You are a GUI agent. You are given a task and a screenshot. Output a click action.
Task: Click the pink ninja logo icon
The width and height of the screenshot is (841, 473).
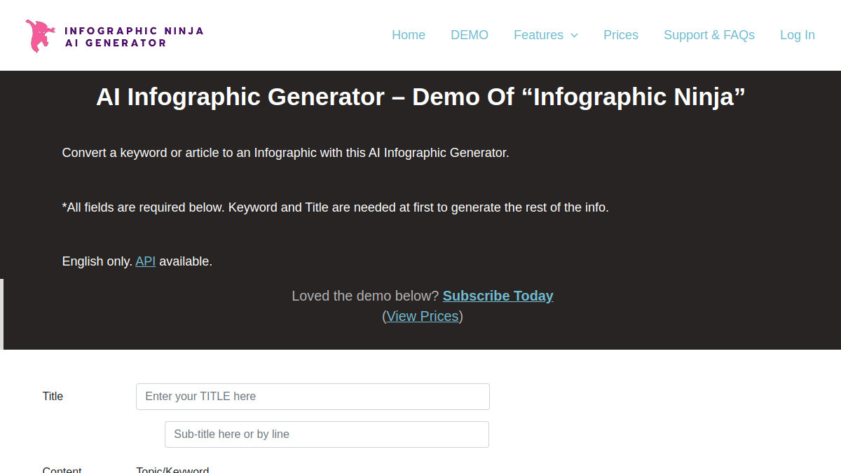click(40, 36)
